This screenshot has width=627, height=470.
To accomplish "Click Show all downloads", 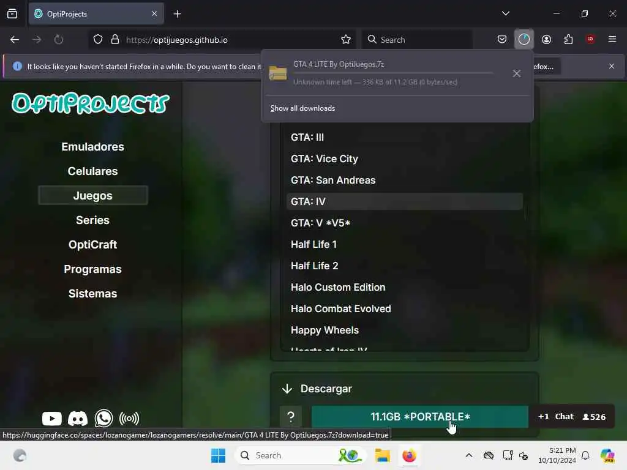I will click(x=302, y=108).
